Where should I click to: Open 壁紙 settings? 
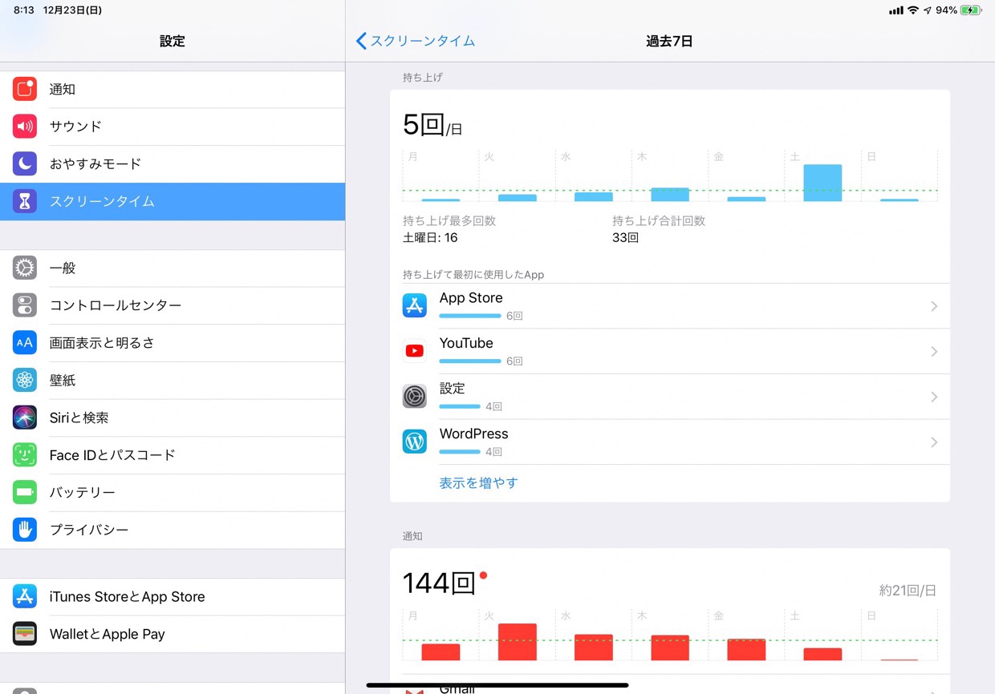point(173,380)
